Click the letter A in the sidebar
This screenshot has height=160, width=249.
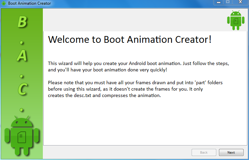(22, 55)
